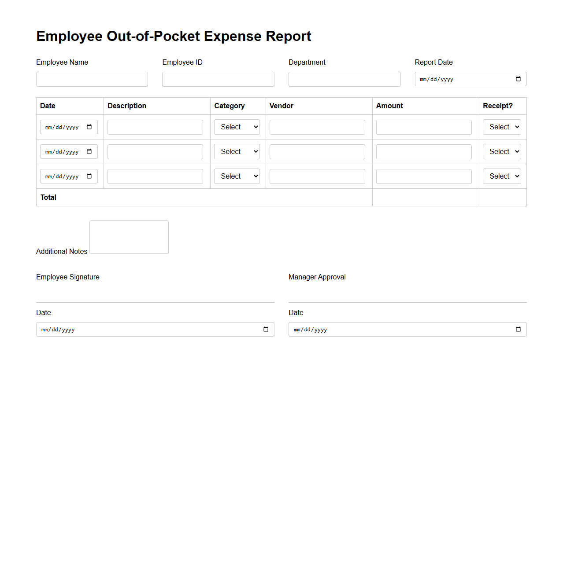The width and height of the screenshot is (563, 572).
Task: Click the Employee ID input field
Action: click(218, 79)
